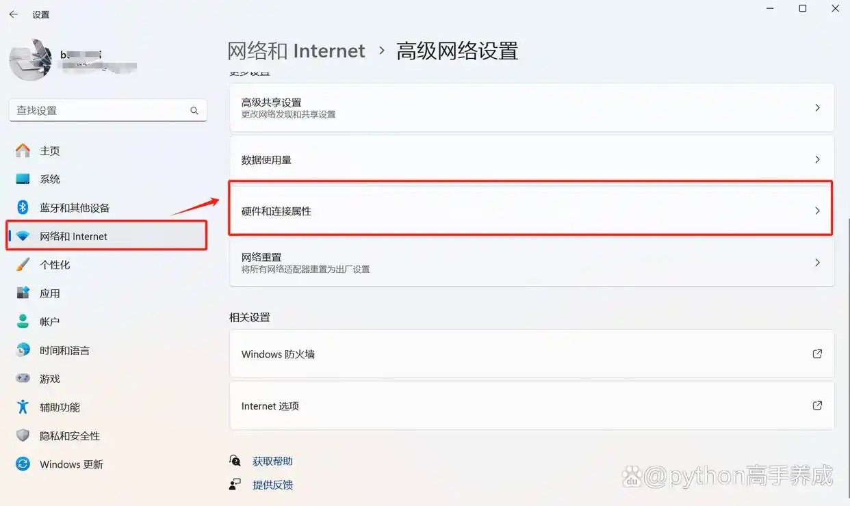Check for Windows 更新

pos(71,464)
